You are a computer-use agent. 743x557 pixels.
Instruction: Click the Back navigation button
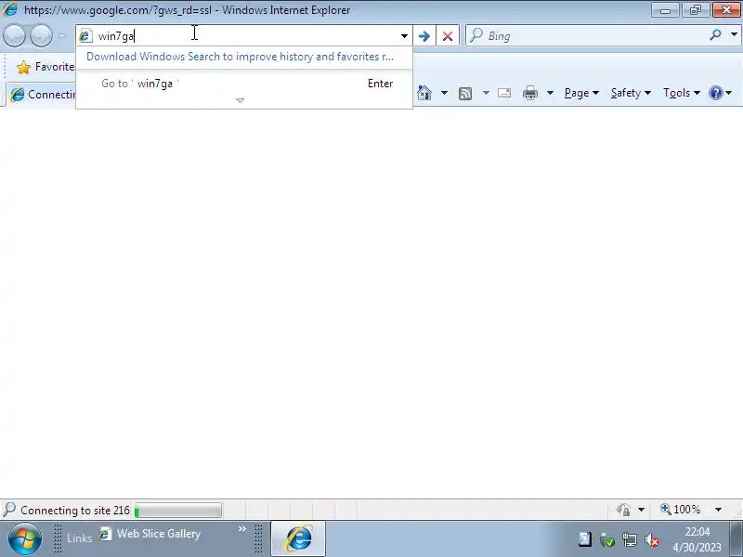coord(14,35)
